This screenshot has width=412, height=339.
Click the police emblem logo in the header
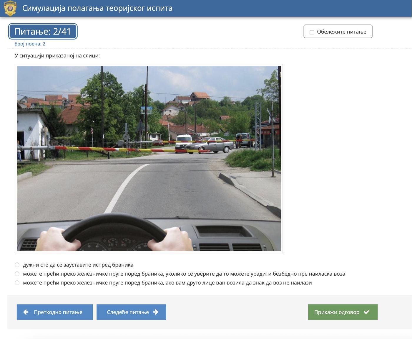point(10,8)
